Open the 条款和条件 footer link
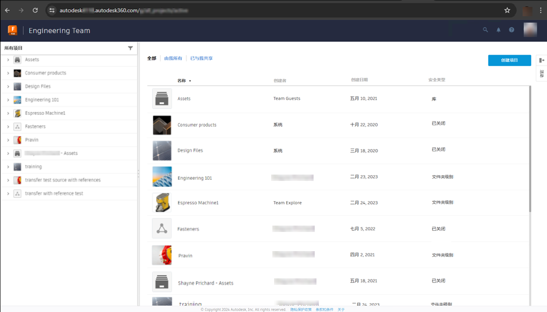The image size is (547, 312). tap(325, 309)
